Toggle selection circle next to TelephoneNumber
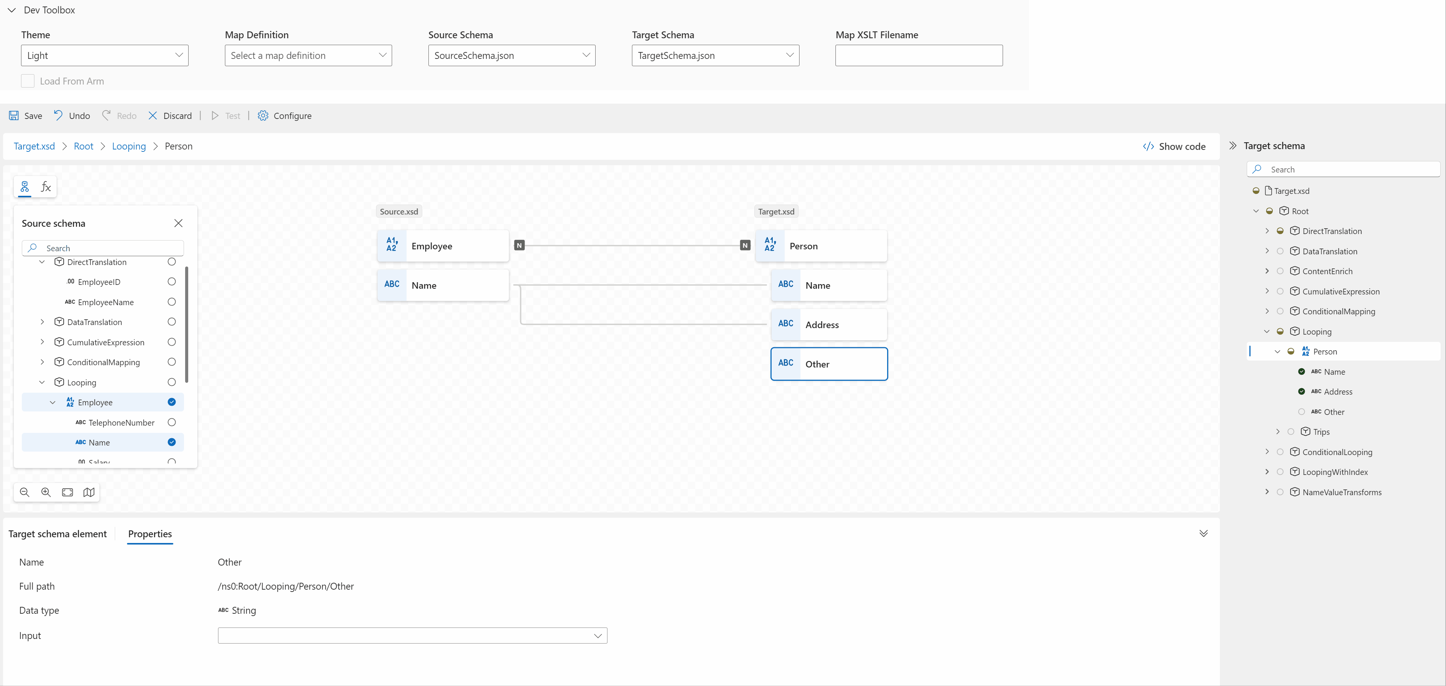1446x686 pixels. [171, 422]
